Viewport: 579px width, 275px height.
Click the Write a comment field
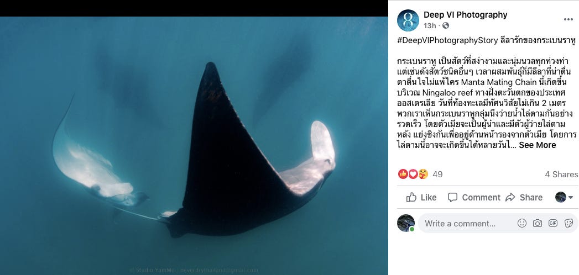point(467,224)
